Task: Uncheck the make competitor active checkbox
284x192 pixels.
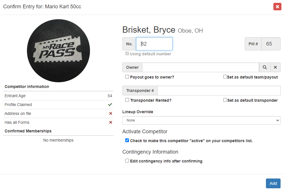Action: [127, 140]
